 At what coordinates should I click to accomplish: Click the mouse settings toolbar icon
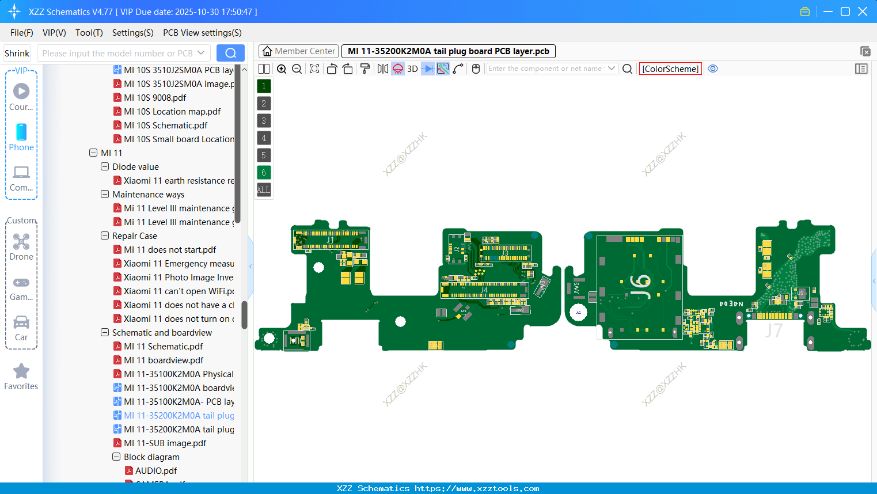[x=475, y=69]
